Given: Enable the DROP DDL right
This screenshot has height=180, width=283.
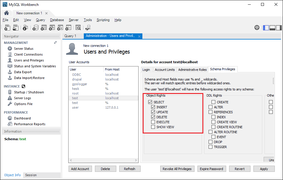Looking at the screenshot, I should point(210,142).
